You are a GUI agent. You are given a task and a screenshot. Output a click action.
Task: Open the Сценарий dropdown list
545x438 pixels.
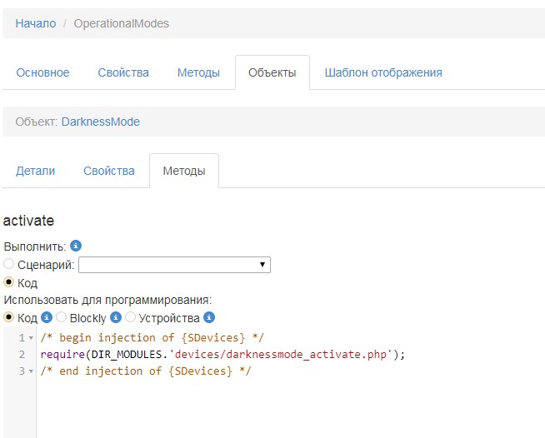pyautogui.click(x=174, y=265)
